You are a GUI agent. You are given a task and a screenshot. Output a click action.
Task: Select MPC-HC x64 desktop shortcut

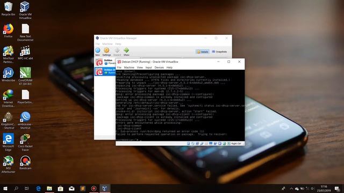tap(25, 53)
